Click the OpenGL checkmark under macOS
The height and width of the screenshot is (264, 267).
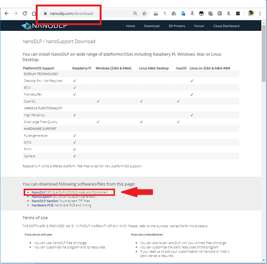[178, 101]
